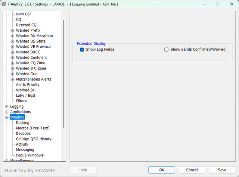Expand the Applications section
The width and height of the screenshot is (239, 177).
coord(7,112)
